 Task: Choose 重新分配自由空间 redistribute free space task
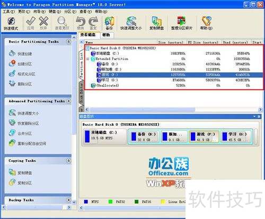[x=28, y=143]
